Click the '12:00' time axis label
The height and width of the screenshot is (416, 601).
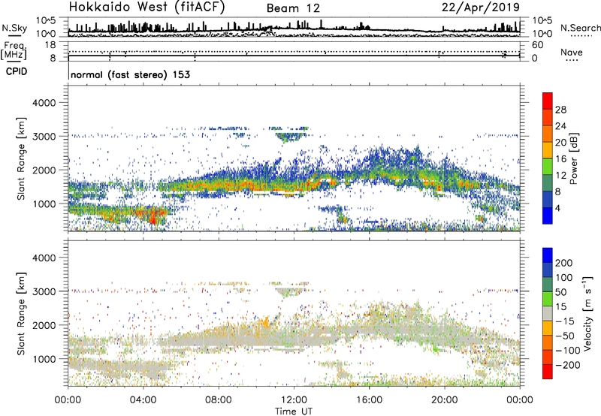coord(294,400)
